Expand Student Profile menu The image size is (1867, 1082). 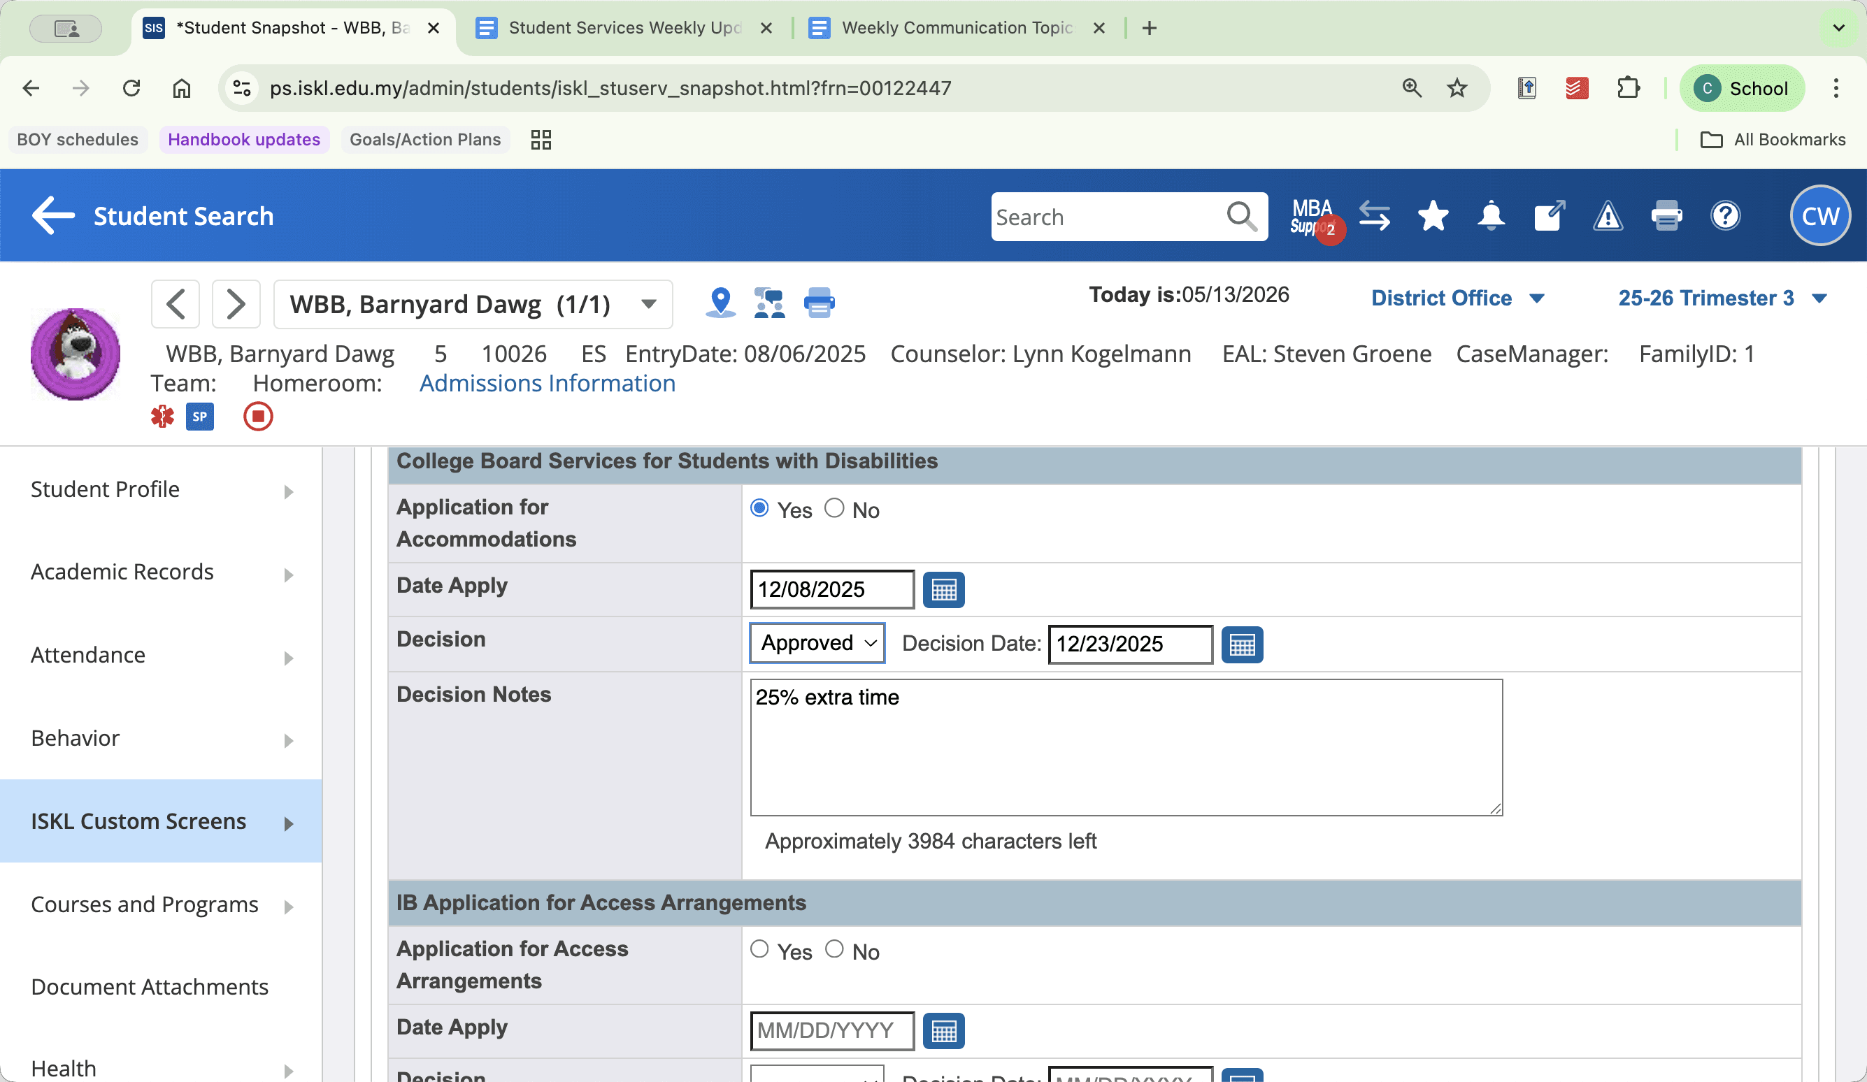[162, 489]
